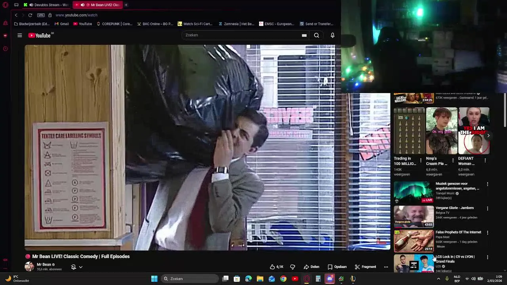507x285 pixels.
Task: Open the Zamnesia bookmark
Action: [x=236, y=24]
